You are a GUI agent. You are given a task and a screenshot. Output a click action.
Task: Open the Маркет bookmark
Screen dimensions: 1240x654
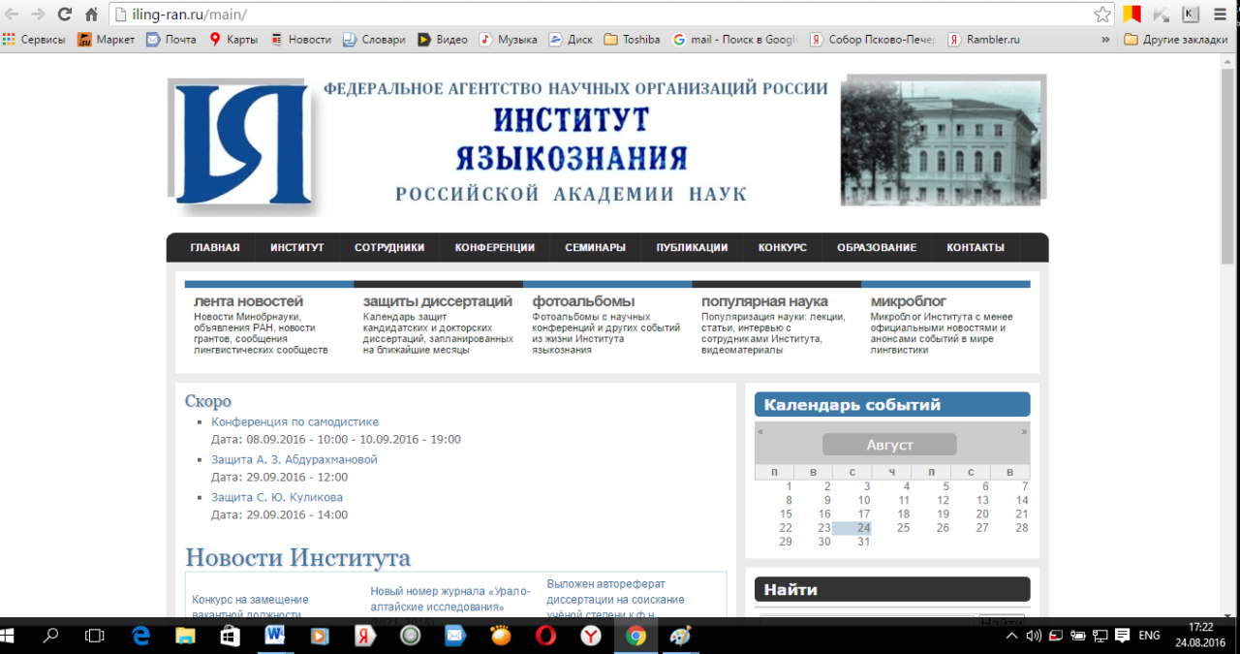click(107, 40)
